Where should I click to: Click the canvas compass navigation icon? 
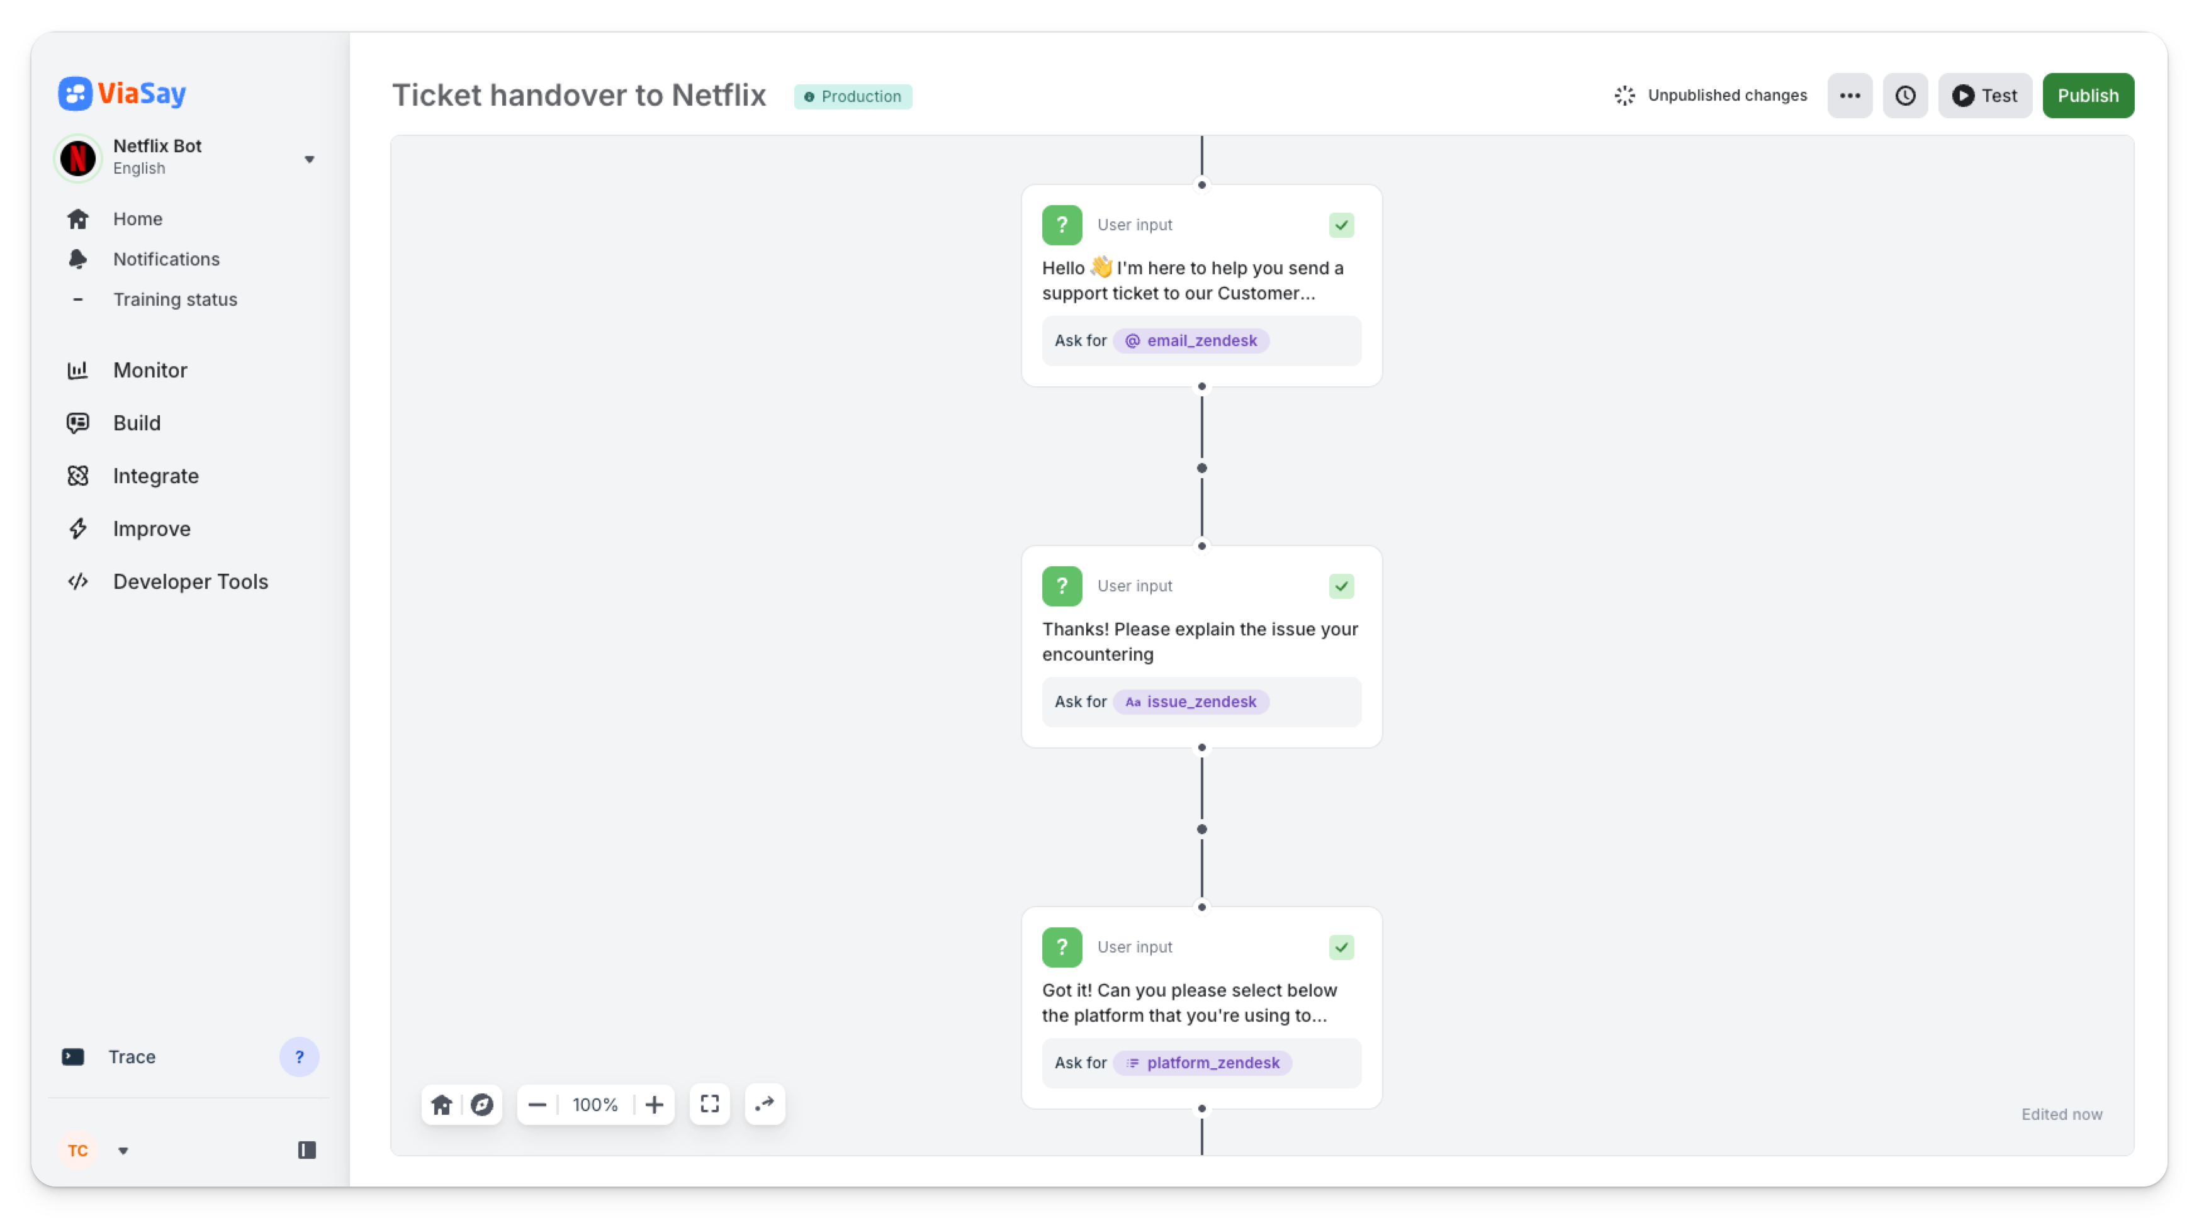click(x=481, y=1105)
